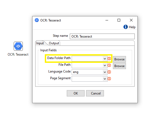Screen dimensions: 157x120
Task: Select the Input tab
Action: pos(40,43)
